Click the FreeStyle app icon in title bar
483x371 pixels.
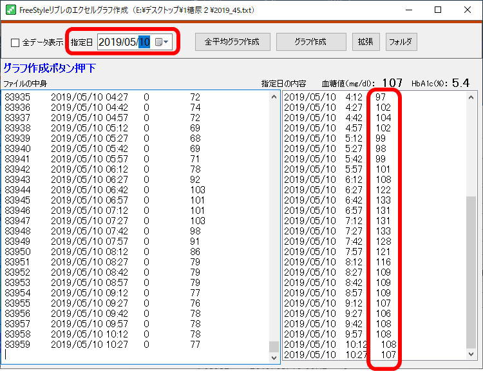click(x=10, y=10)
